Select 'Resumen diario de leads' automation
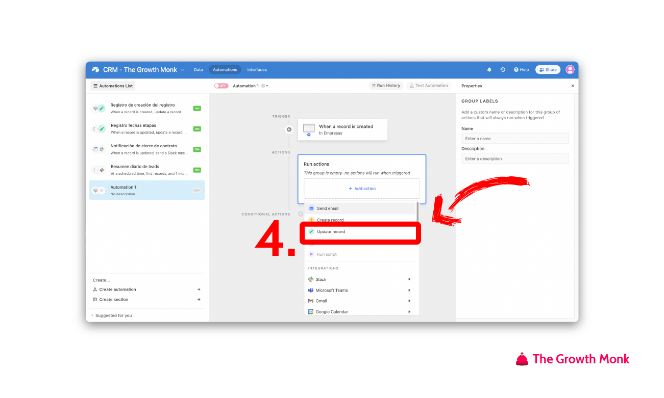The image size is (664, 398). (x=147, y=170)
